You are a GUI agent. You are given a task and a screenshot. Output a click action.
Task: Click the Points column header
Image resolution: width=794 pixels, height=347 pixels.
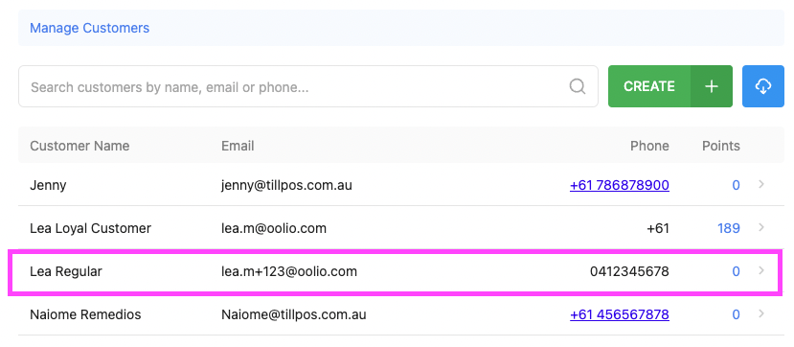point(720,146)
